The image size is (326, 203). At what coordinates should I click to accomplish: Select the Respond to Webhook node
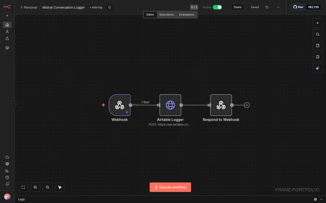[x=221, y=105]
